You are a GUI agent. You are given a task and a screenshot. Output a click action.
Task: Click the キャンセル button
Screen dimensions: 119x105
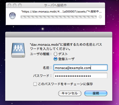tap(70, 93)
